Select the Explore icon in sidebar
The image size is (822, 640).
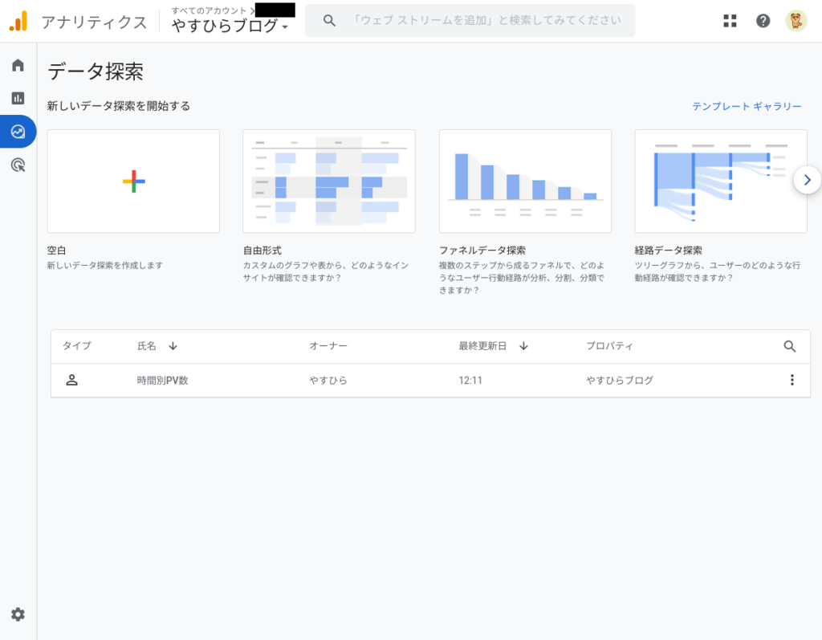18,132
